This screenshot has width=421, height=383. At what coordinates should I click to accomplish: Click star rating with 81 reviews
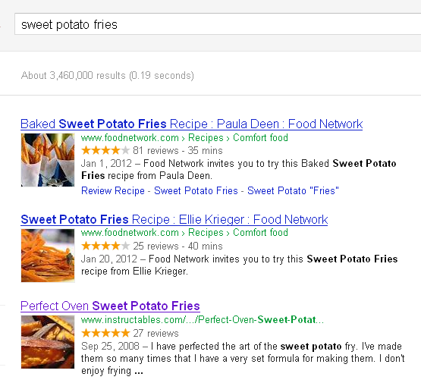105,150
